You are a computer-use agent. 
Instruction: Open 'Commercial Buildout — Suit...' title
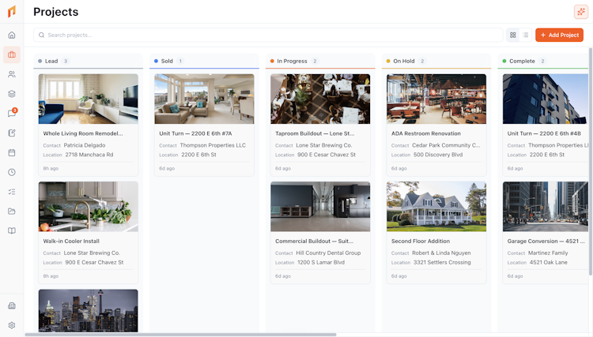point(314,242)
